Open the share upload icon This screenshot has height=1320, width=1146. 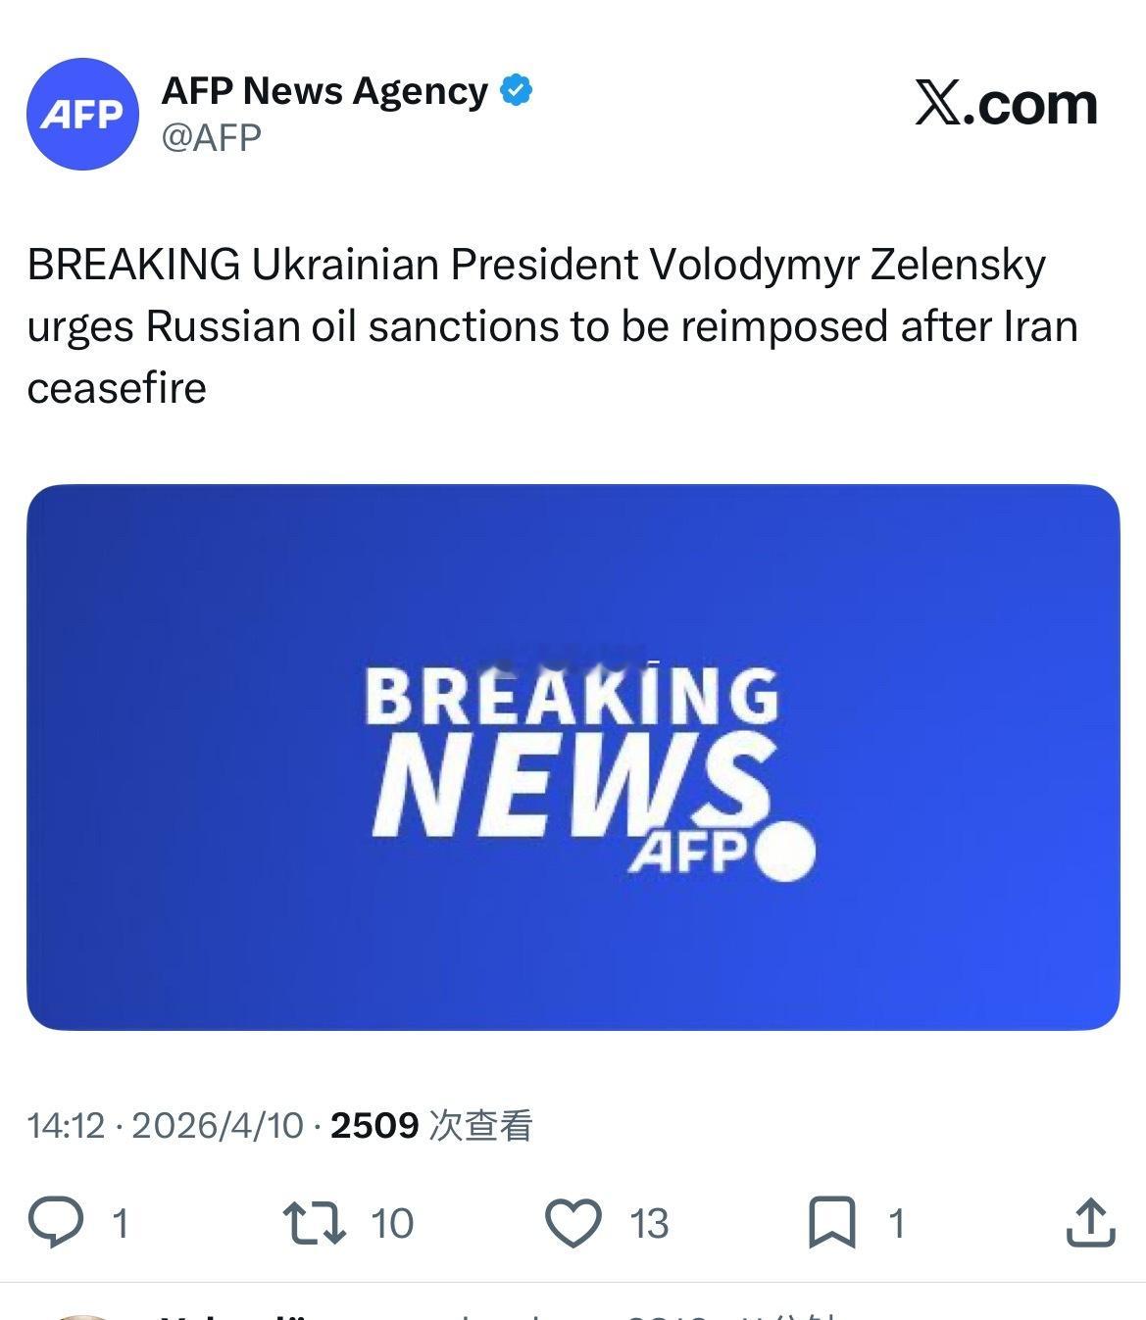pyautogui.click(x=1090, y=1222)
